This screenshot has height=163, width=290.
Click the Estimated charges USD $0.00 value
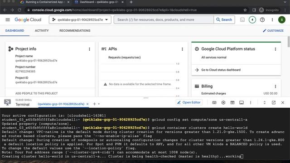coord(270,94)
